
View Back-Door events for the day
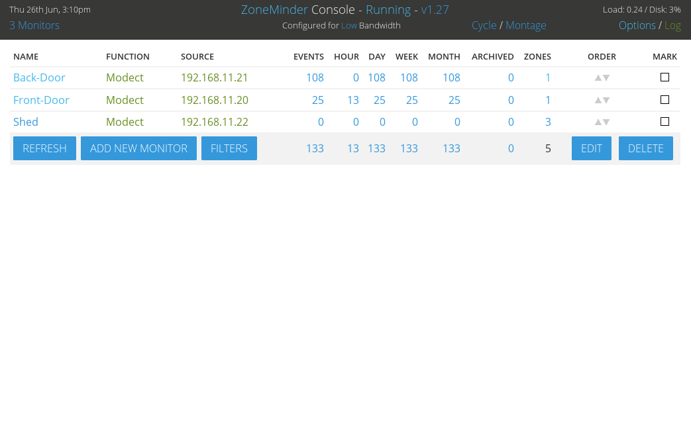click(377, 77)
